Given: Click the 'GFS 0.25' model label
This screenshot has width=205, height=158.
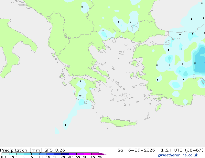Looking at the screenshot, I should 55,150.
